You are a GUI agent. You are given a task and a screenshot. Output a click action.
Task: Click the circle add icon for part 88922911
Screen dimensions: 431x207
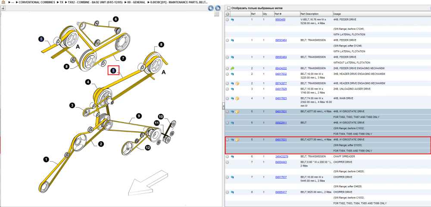tap(227, 123)
